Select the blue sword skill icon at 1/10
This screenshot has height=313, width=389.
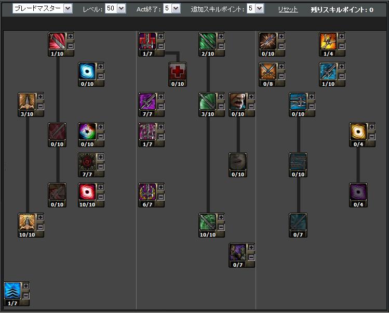click(328, 71)
